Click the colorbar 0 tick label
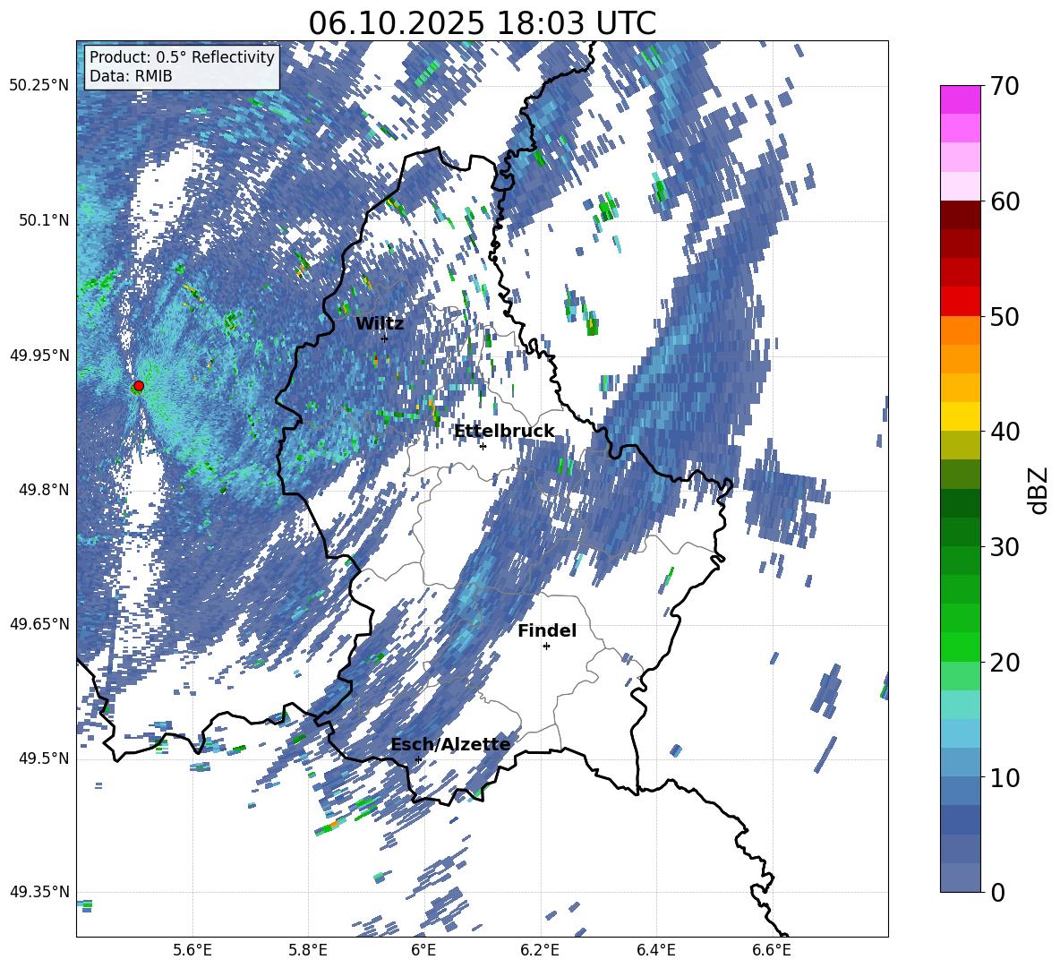The width and height of the screenshot is (1060, 968). click(997, 893)
